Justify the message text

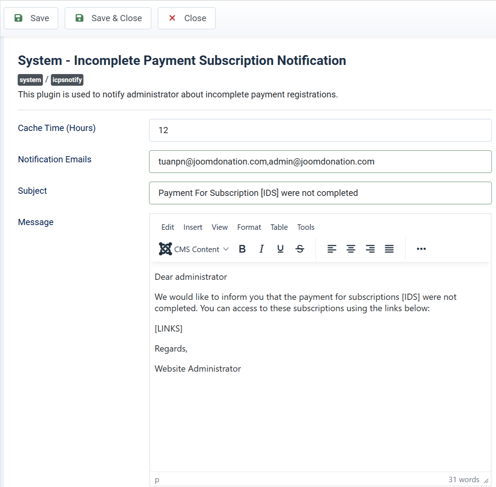(x=389, y=249)
